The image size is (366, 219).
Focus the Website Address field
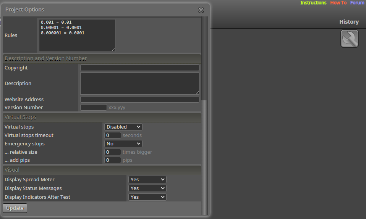pyautogui.click(x=139, y=99)
